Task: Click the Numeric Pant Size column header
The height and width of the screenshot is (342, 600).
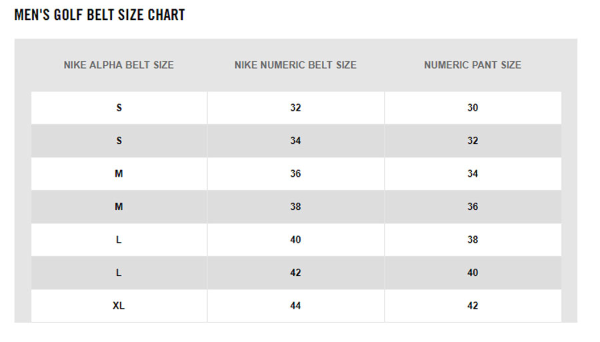Action: point(473,65)
